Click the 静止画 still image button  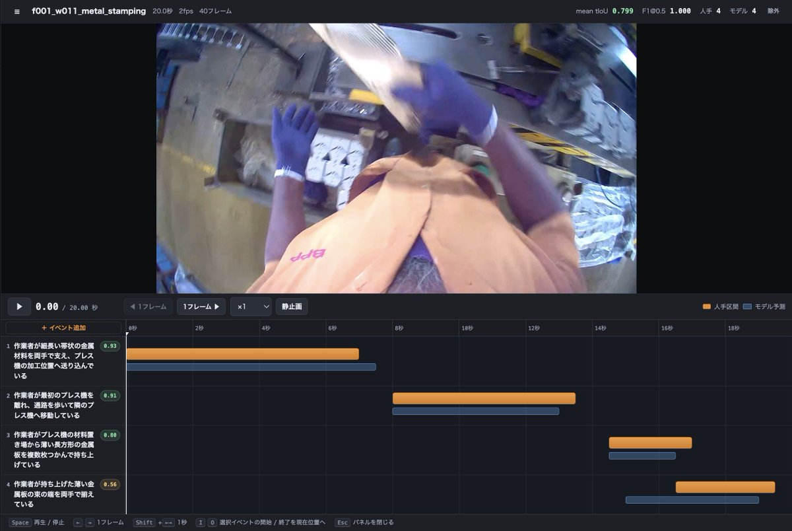click(x=292, y=306)
